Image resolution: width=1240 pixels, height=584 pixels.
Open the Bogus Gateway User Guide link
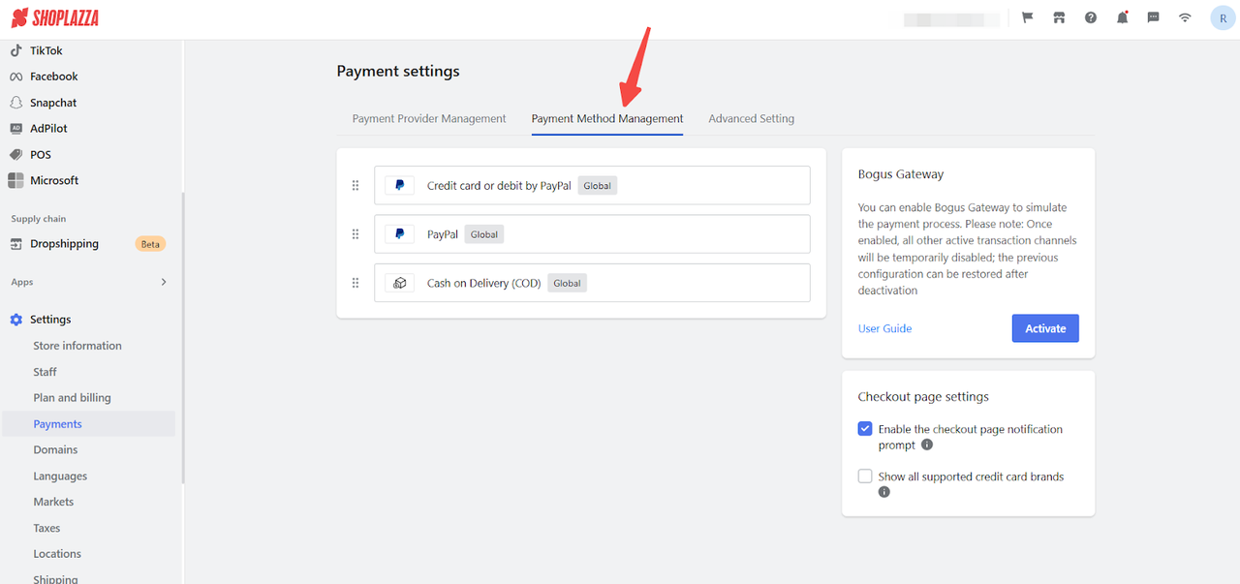[x=884, y=328]
